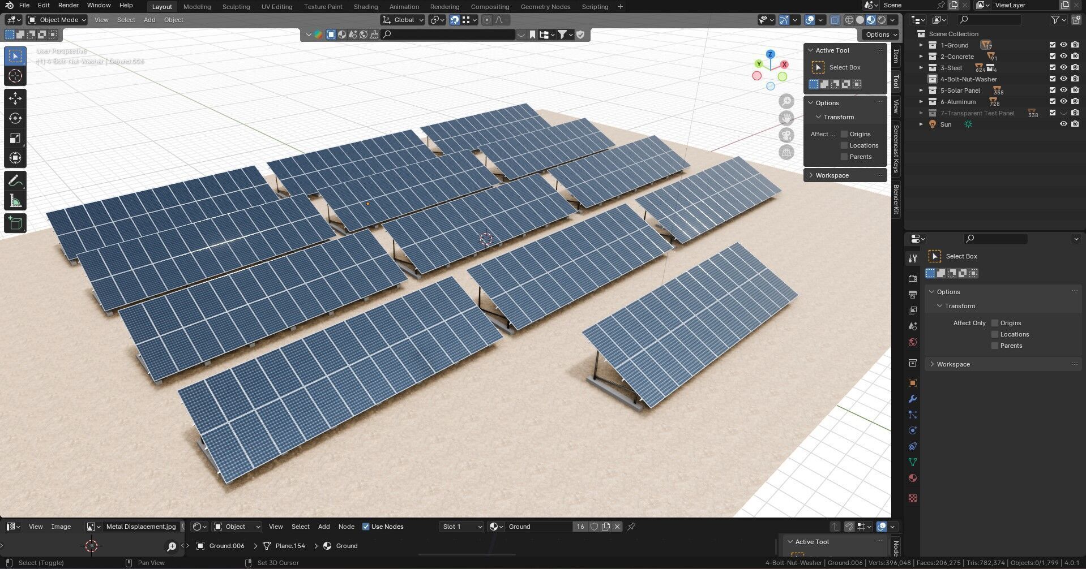Click the Select Box tool in left toolbar

point(15,56)
